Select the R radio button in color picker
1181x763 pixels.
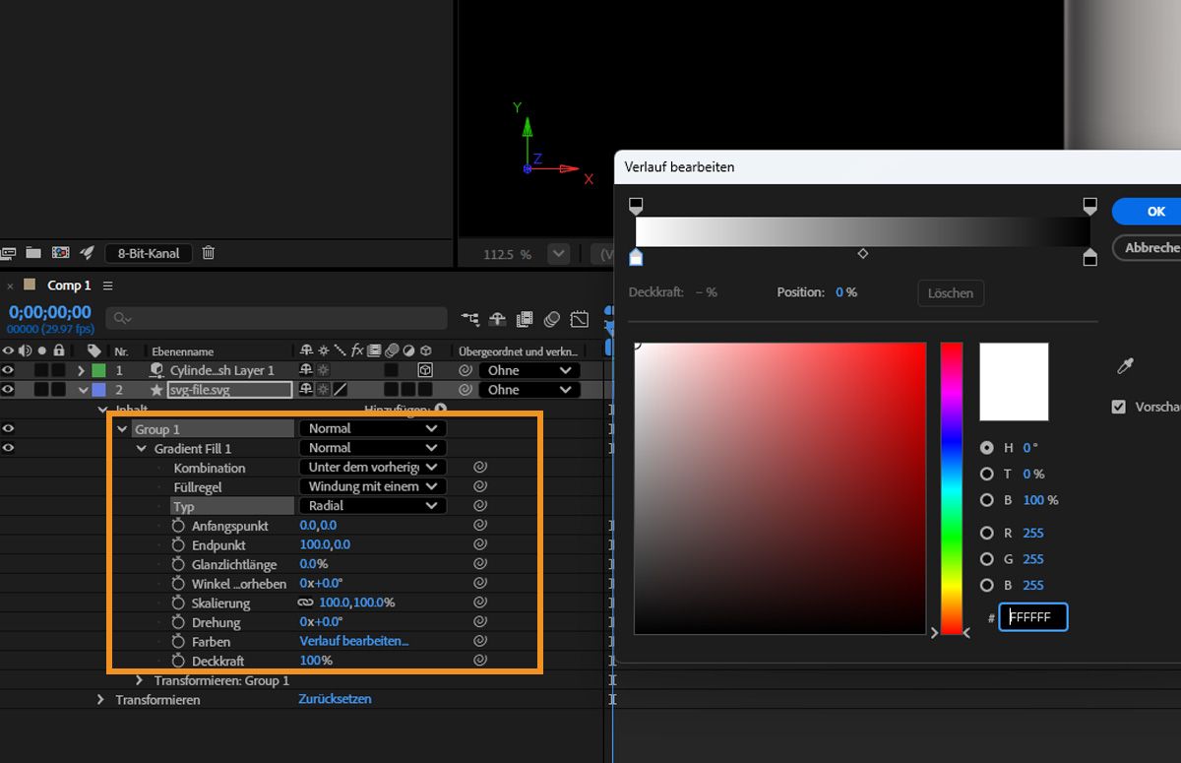tap(987, 533)
